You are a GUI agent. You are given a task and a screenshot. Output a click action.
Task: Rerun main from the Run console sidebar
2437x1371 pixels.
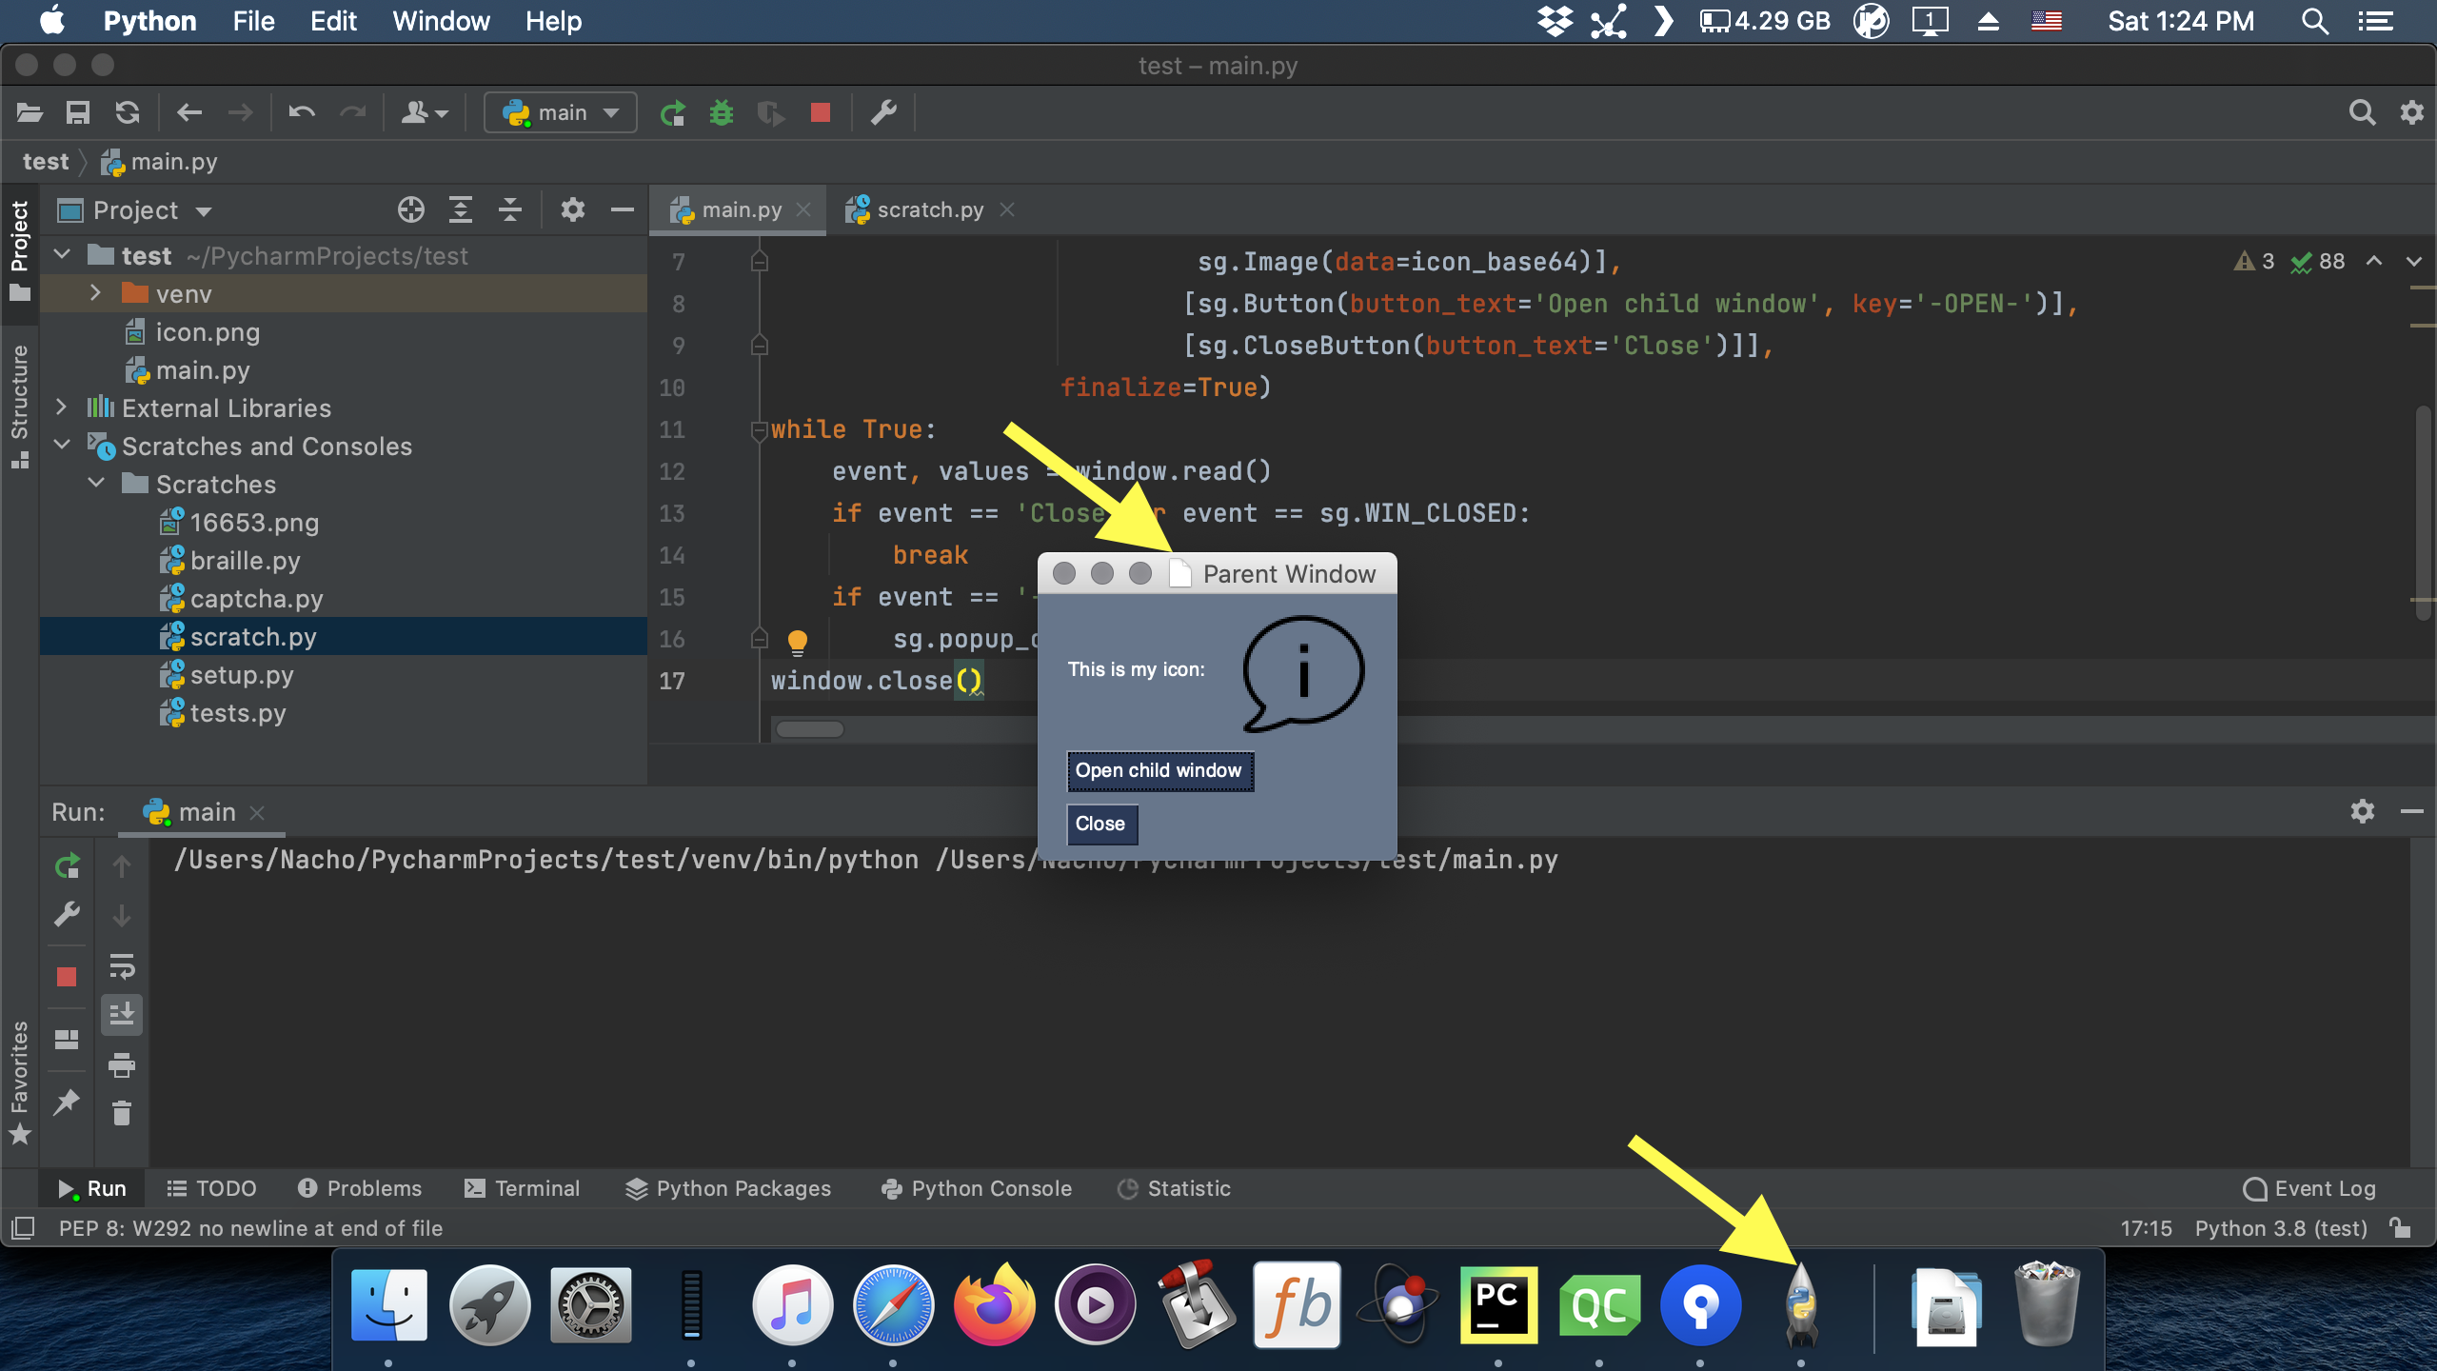pos(67,866)
